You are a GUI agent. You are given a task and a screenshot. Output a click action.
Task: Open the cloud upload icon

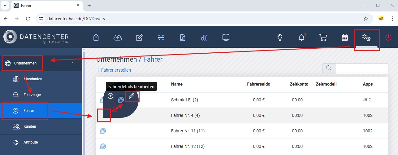[x=118, y=38]
